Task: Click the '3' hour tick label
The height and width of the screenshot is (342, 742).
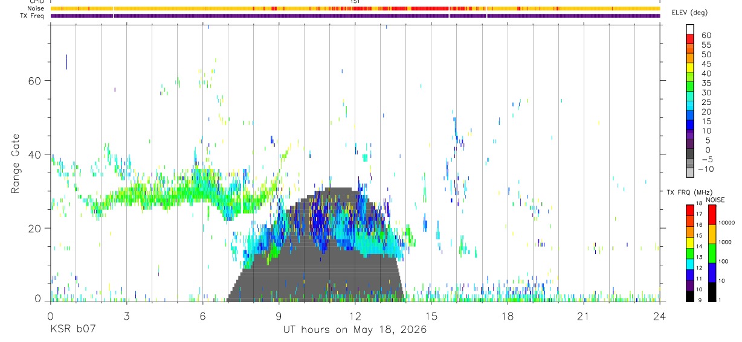Action: [126, 315]
